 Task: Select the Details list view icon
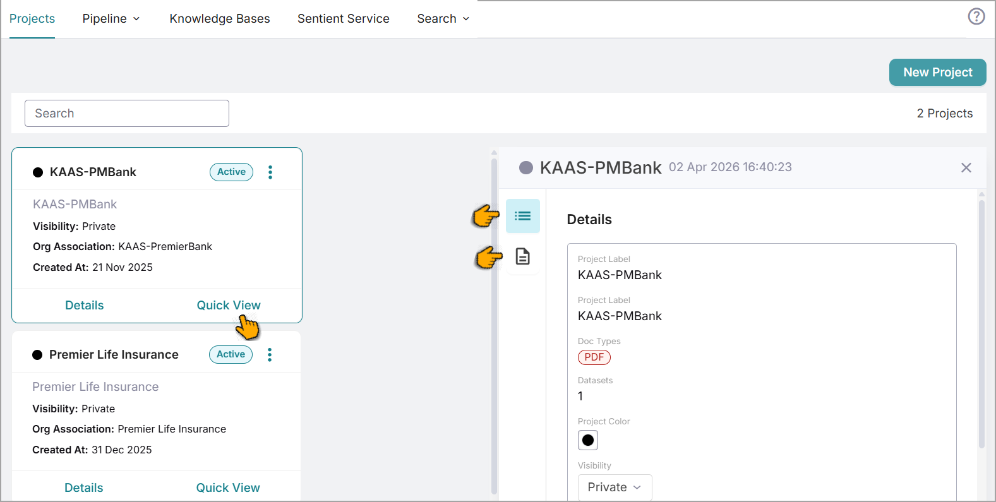point(523,216)
